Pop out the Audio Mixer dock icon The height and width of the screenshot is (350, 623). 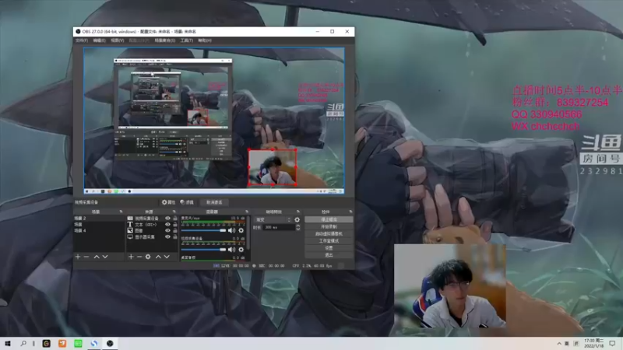tap(247, 212)
